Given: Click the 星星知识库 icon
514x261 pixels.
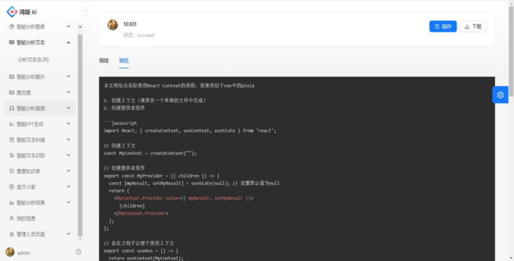Looking at the screenshot, I should pyautogui.click(x=11, y=171).
